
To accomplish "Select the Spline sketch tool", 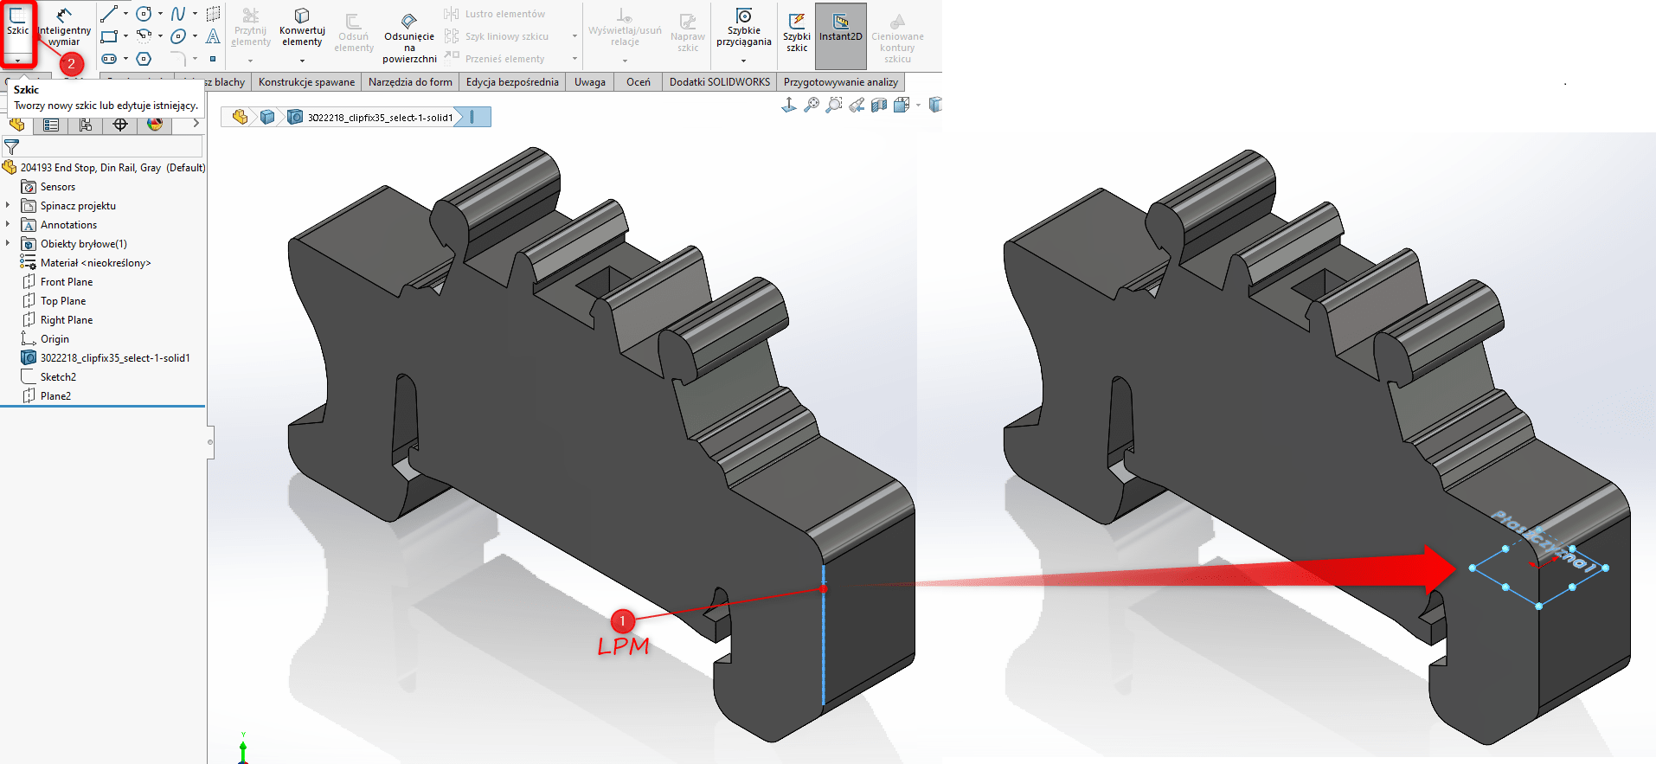I will coord(178,14).
